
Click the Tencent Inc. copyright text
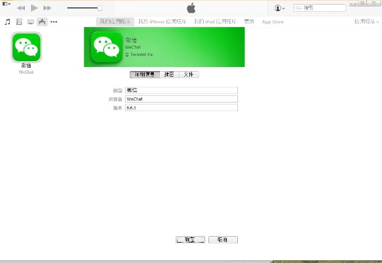(x=139, y=55)
